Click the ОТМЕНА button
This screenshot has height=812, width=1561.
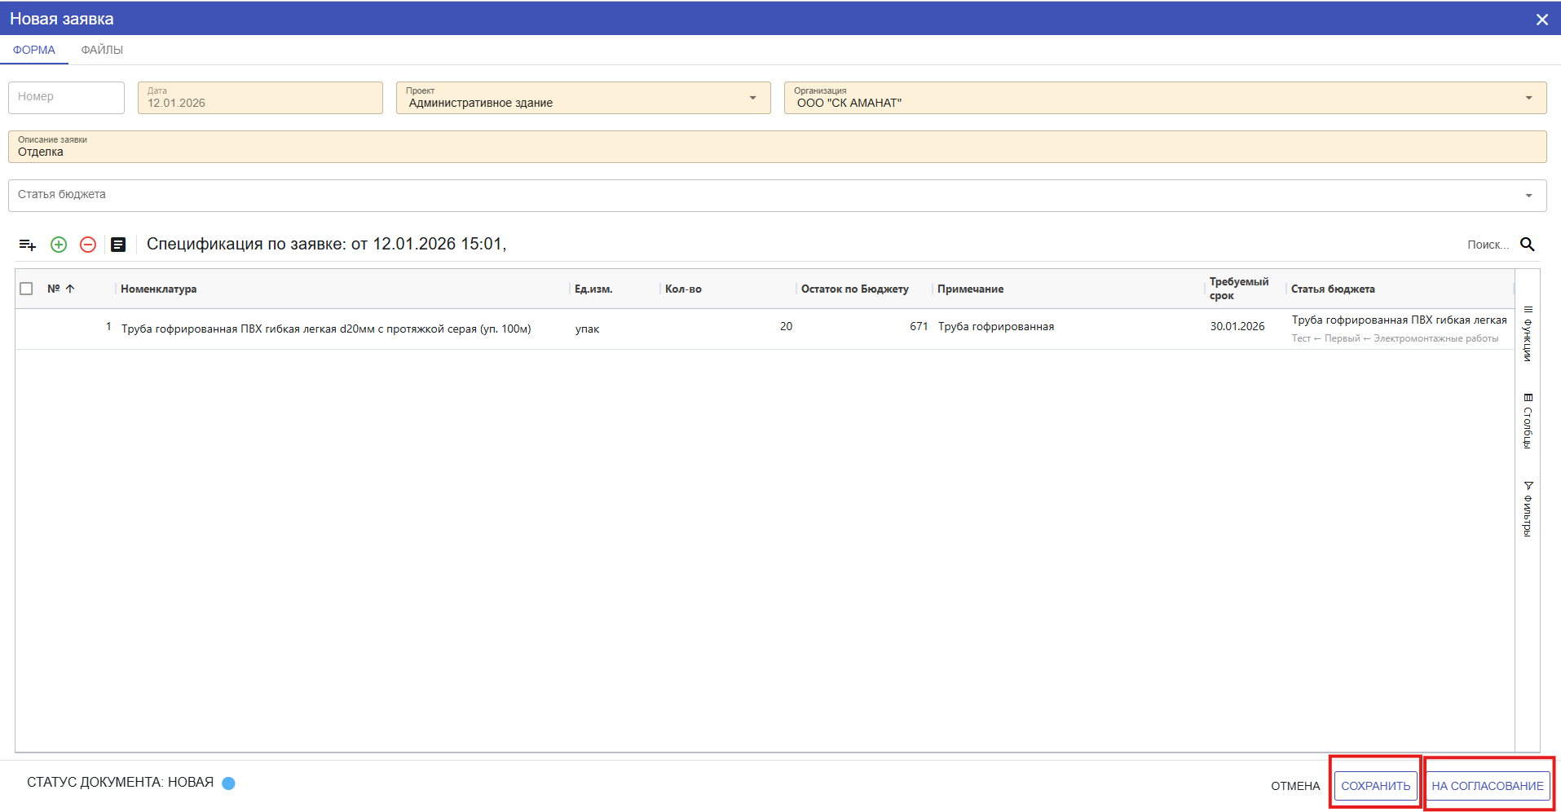pyautogui.click(x=1295, y=786)
